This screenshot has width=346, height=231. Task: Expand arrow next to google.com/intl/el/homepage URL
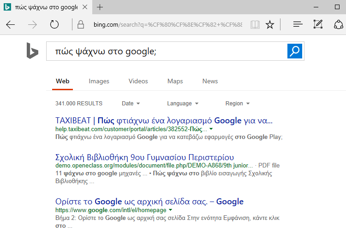pyautogui.click(x=170, y=210)
